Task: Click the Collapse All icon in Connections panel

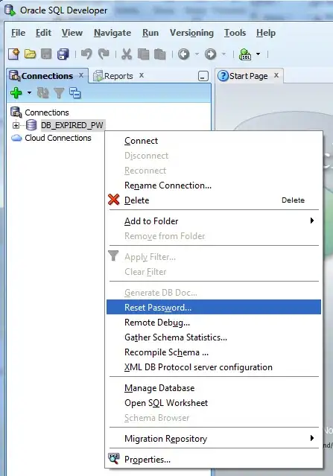Action: click(75, 93)
